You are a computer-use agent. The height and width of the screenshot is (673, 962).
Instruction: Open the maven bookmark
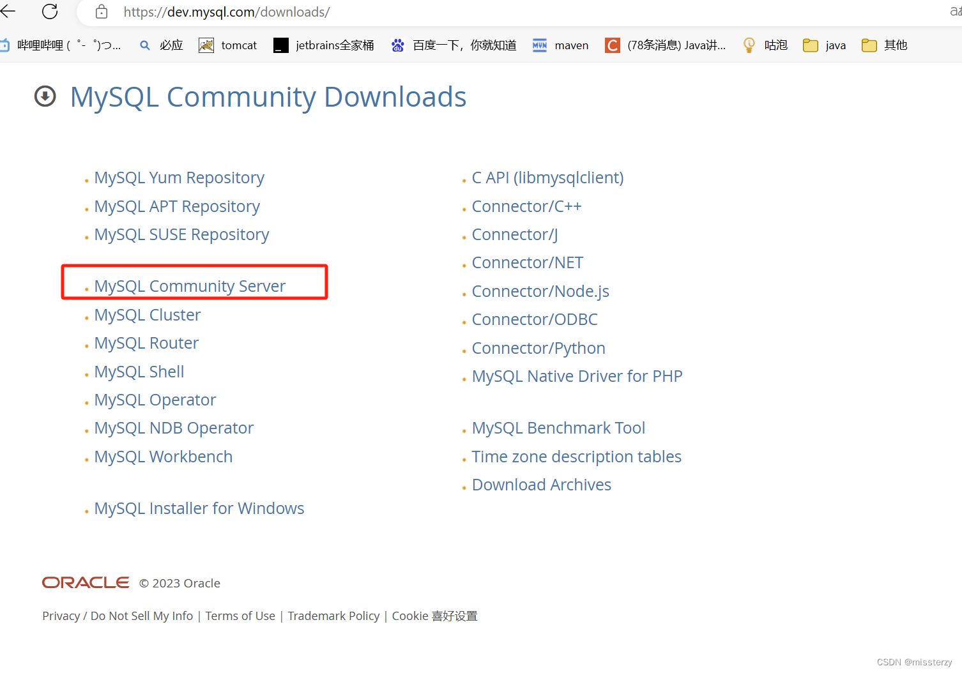561,45
